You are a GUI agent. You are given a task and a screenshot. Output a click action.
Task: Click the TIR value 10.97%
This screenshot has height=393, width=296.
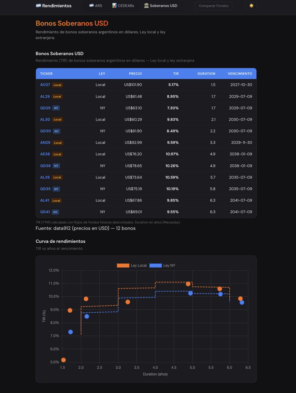pos(172,154)
